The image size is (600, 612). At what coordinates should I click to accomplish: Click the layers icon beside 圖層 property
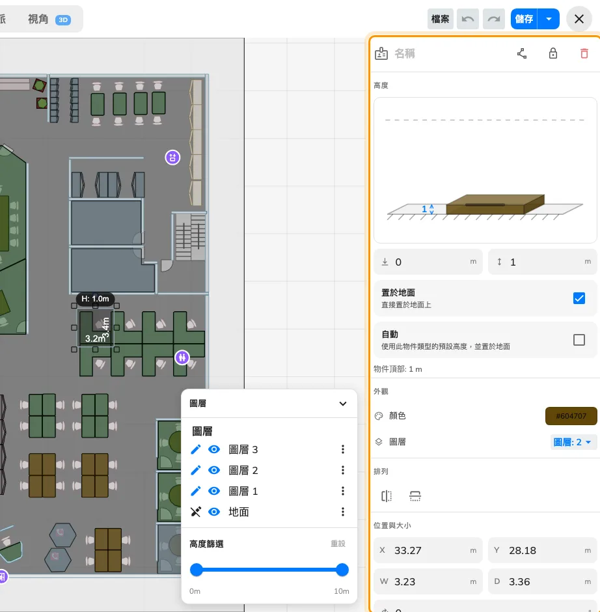(379, 442)
